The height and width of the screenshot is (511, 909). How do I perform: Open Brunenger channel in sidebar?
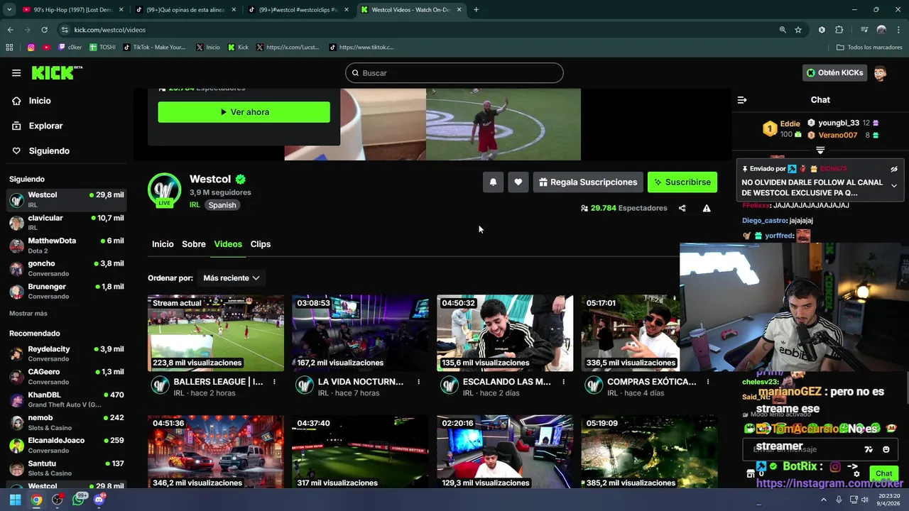[67, 292]
